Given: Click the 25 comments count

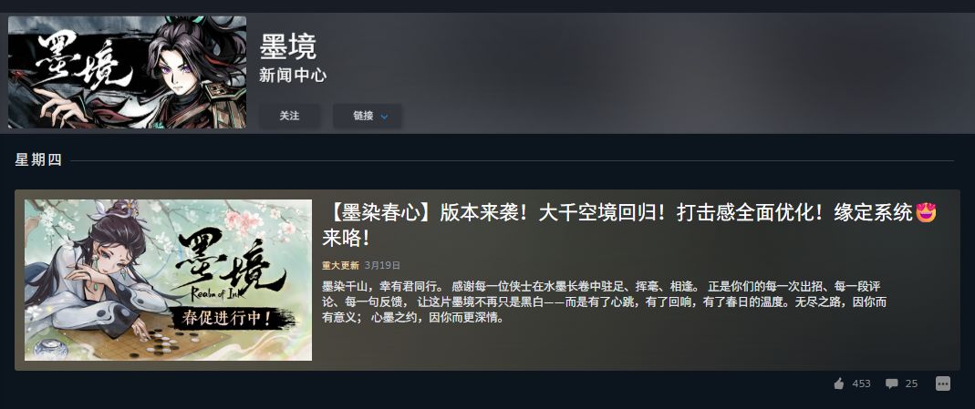Looking at the screenshot, I should (911, 383).
